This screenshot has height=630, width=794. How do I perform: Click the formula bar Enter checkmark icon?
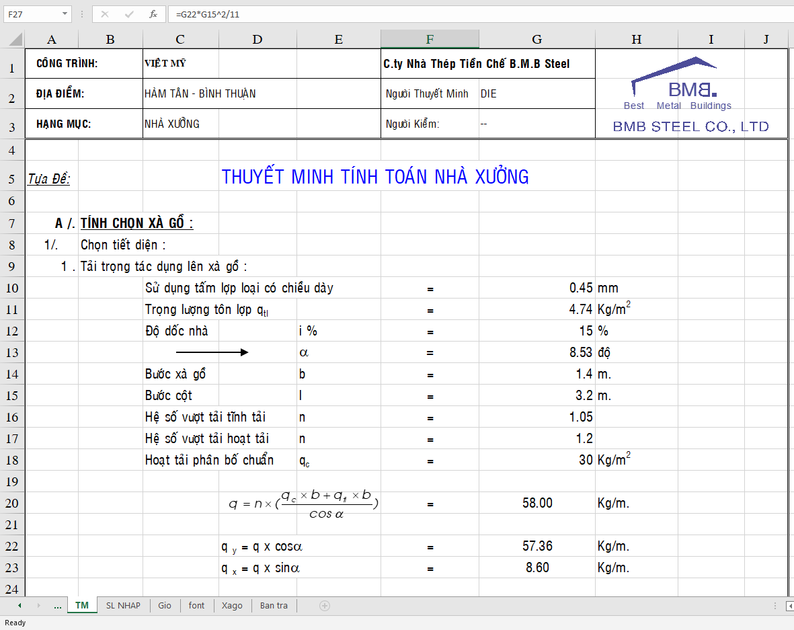(129, 13)
